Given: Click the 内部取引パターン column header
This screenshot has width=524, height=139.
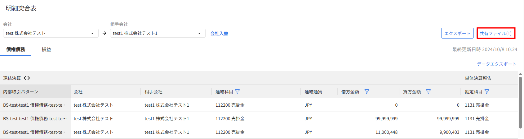Looking at the screenshot, I should click(21, 92).
